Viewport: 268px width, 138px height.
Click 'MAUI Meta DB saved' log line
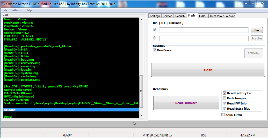pyautogui.click(x=19, y=93)
